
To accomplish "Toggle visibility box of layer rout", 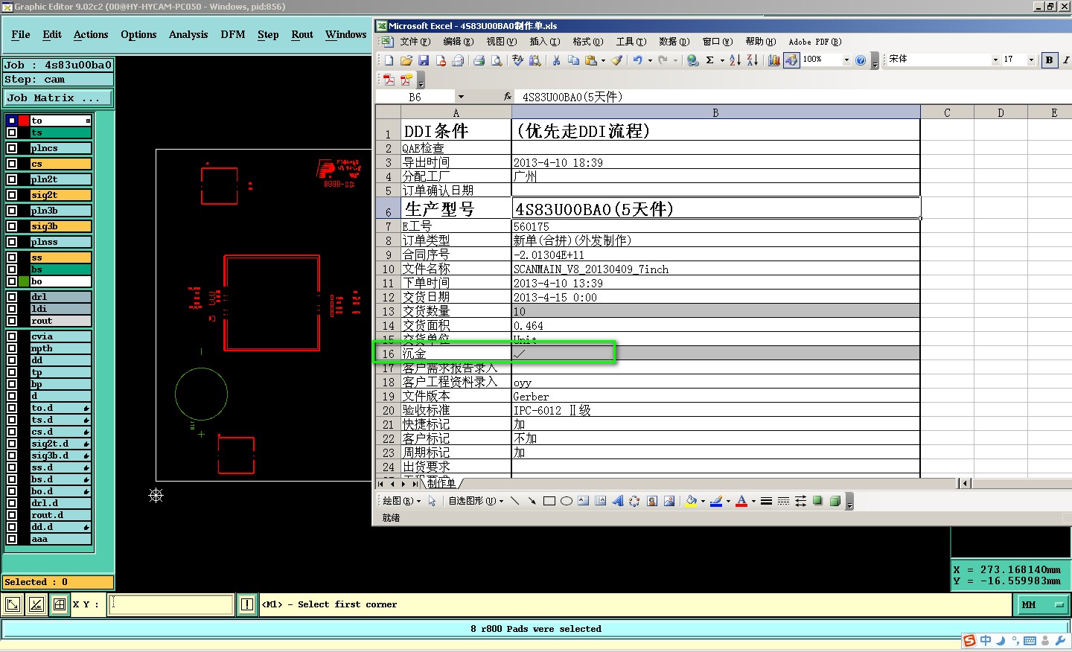I will [x=12, y=321].
